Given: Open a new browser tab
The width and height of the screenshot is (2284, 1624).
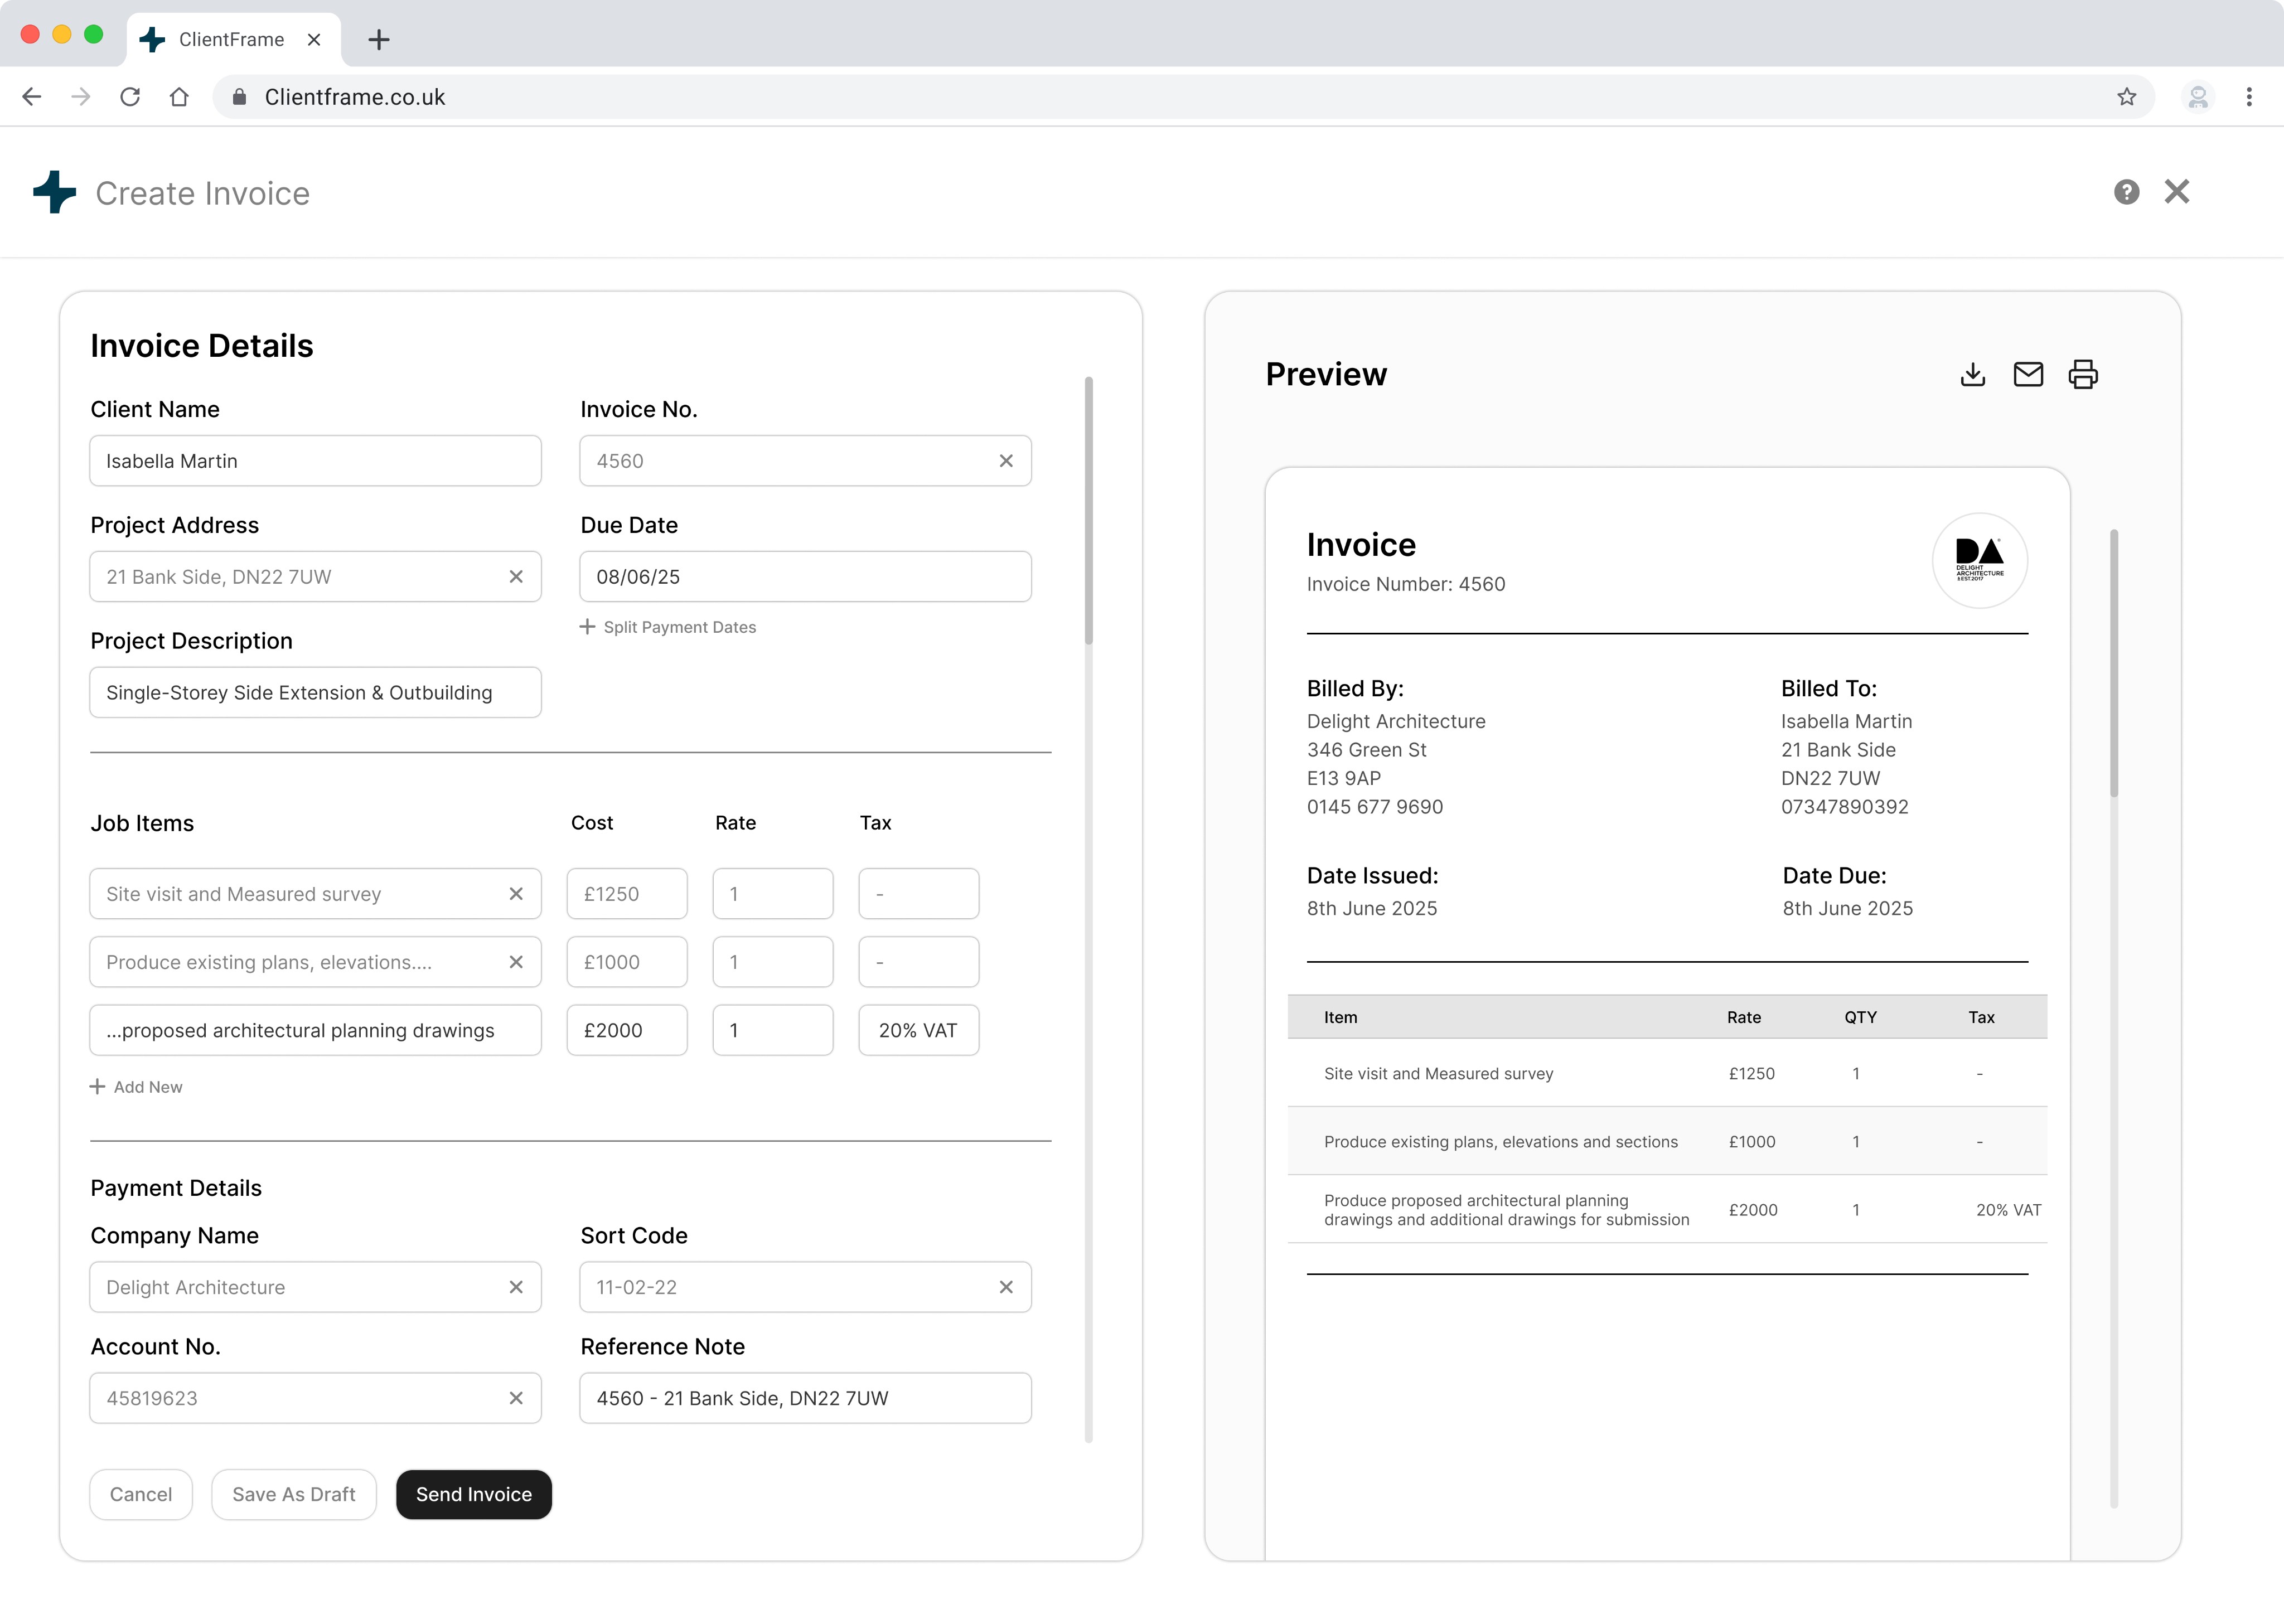Looking at the screenshot, I should [x=378, y=40].
